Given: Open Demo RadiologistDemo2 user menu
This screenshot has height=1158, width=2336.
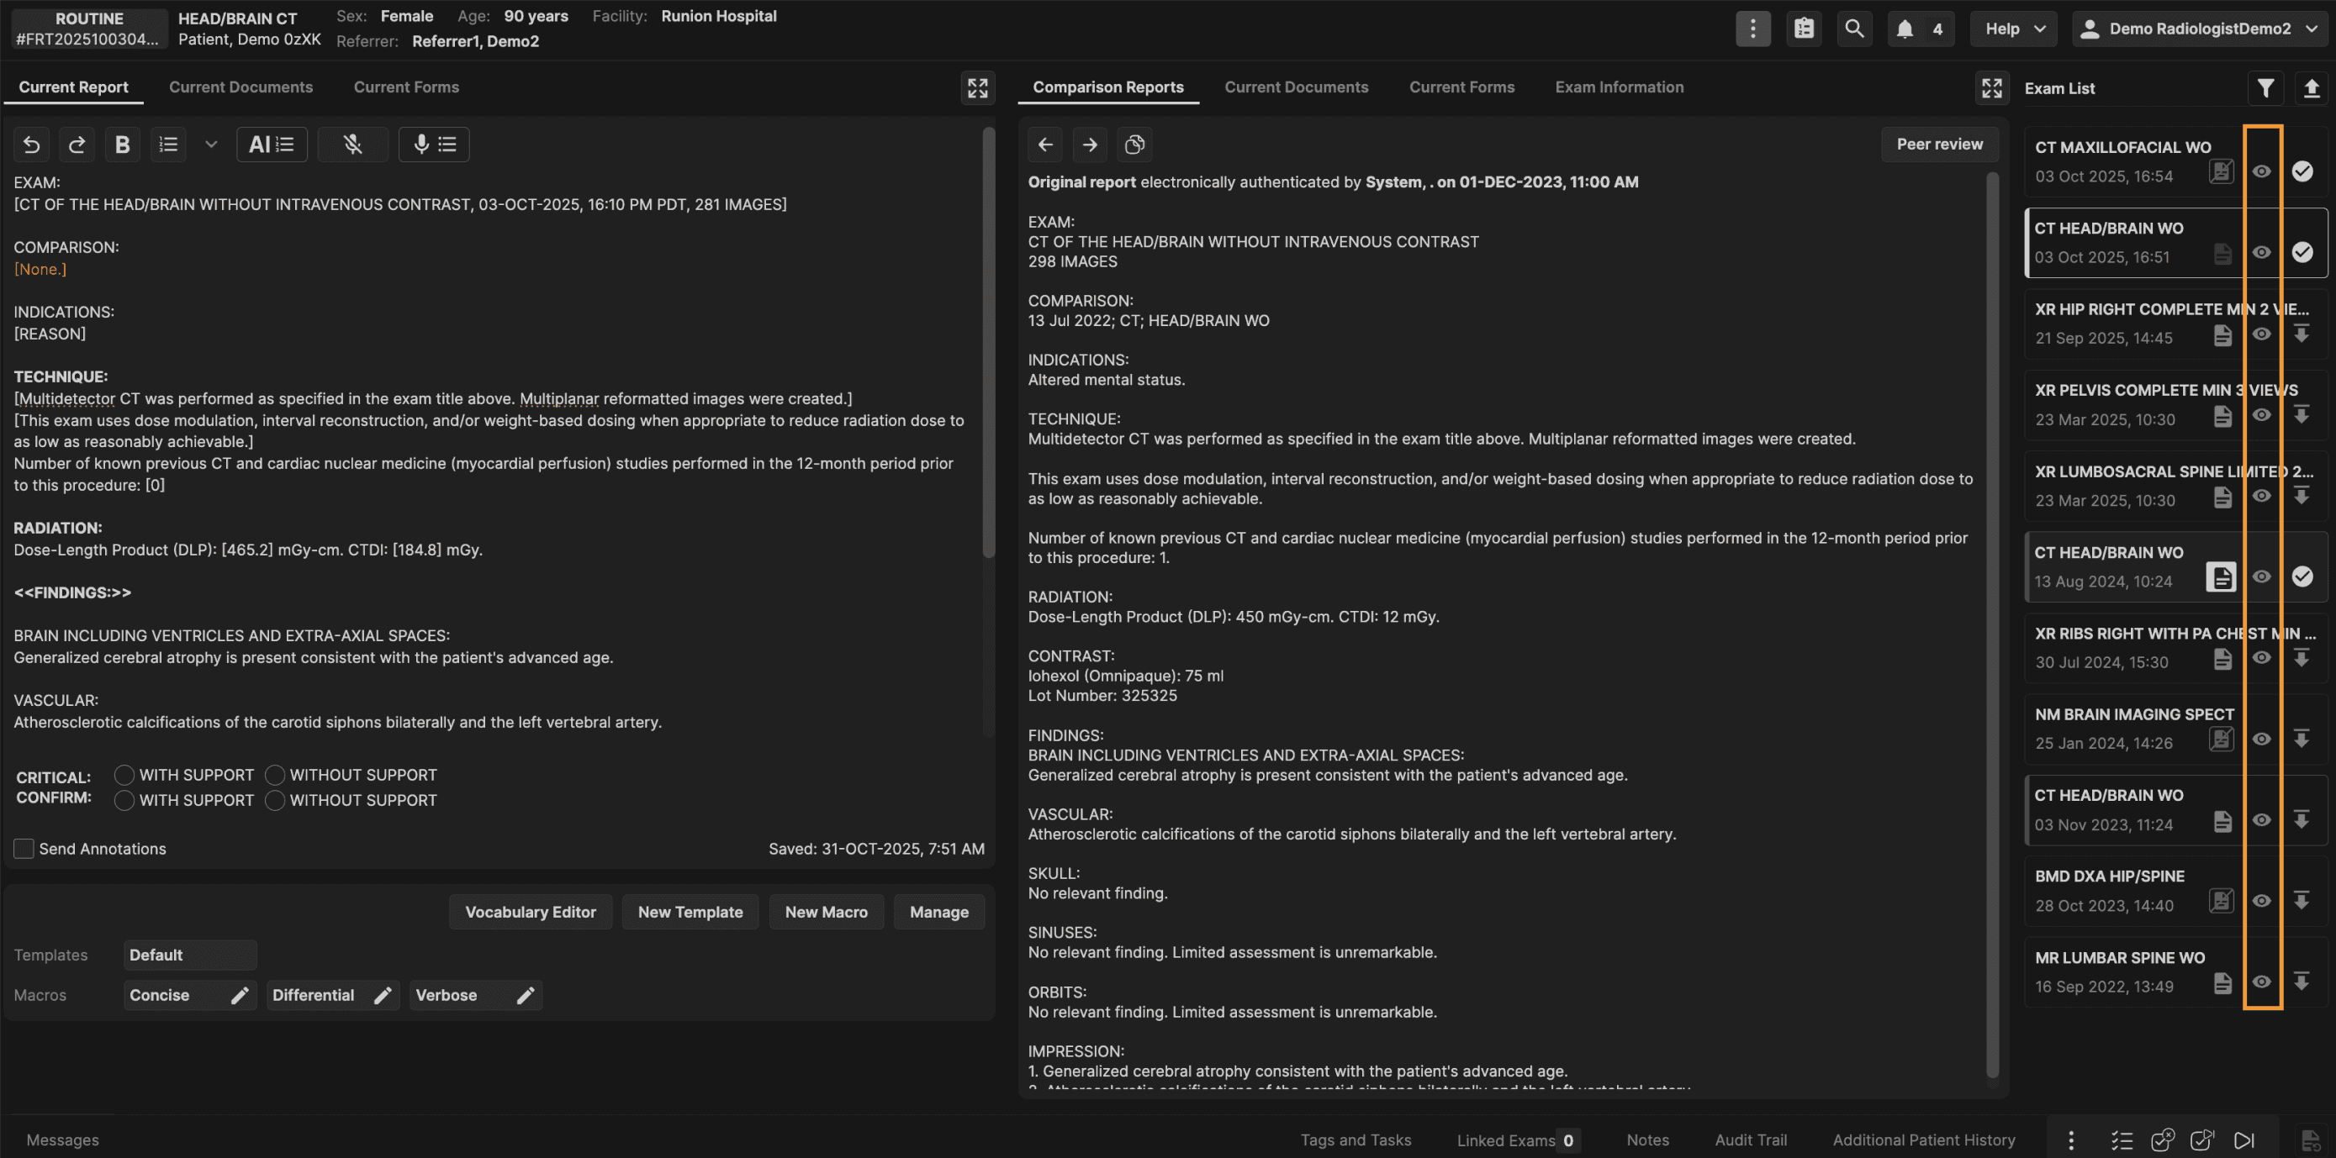Looking at the screenshot, I should (x=2201, y=29).
